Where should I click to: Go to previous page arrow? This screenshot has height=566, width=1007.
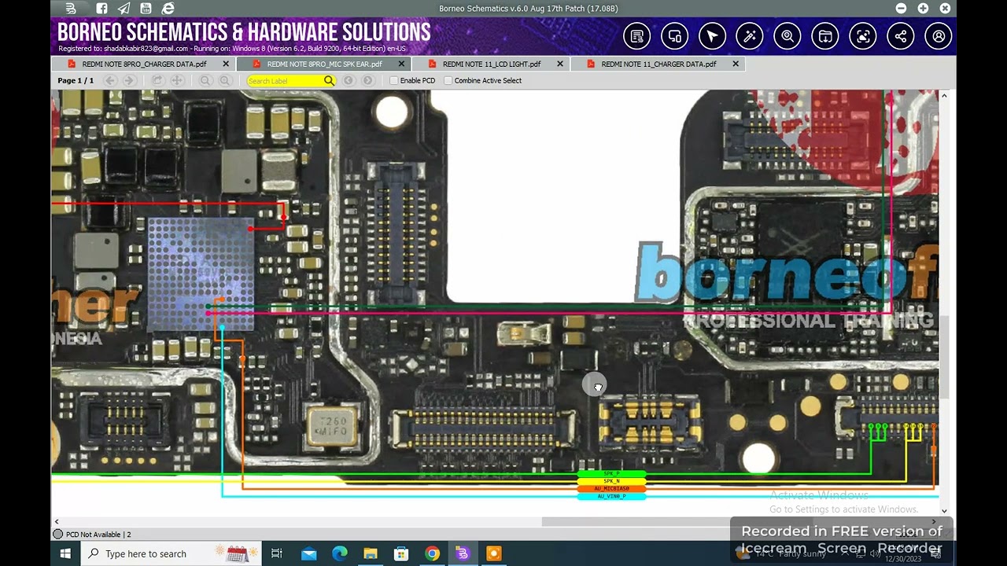[x=110, y=80]
